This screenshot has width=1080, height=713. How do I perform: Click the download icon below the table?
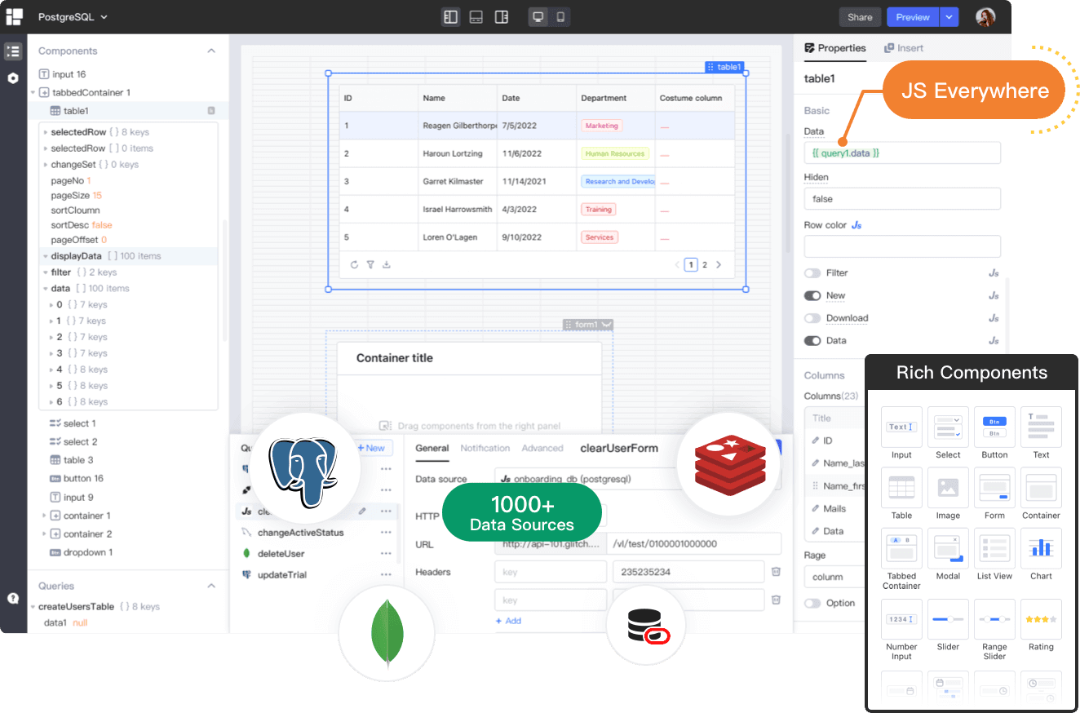click(388, 264)
